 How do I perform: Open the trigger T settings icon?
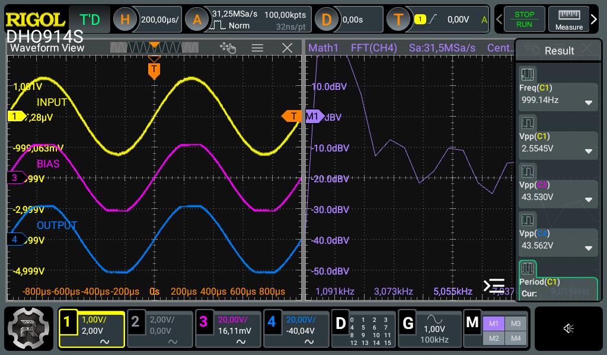point(398,20)
